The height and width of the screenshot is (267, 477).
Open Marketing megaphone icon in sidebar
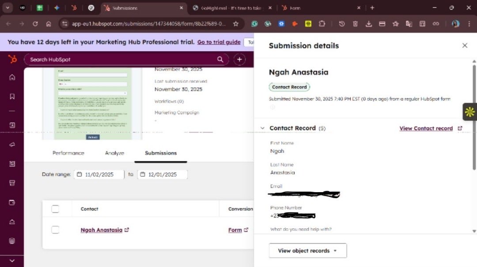click(x=12, y=145)
